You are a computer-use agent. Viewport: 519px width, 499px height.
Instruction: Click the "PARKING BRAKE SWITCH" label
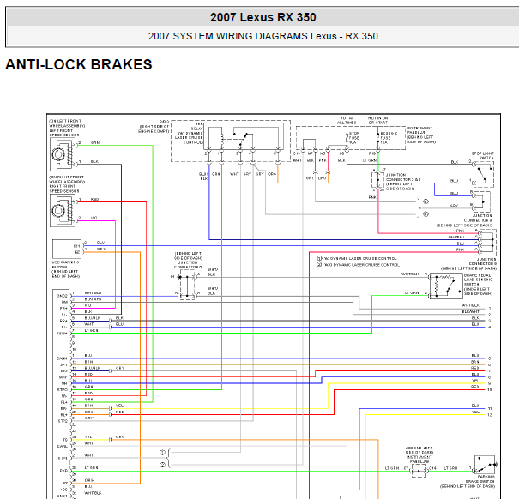(x=480, y=479)
